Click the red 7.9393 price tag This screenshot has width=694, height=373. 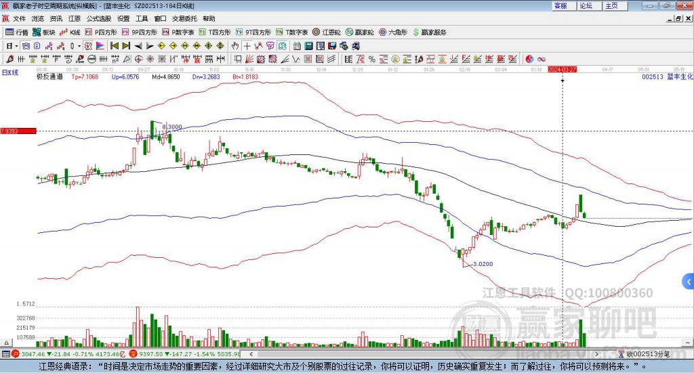[x=18, y=131]
